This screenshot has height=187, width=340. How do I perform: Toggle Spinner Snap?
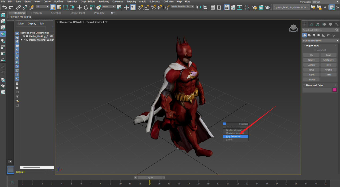click(x=160, y=7)
